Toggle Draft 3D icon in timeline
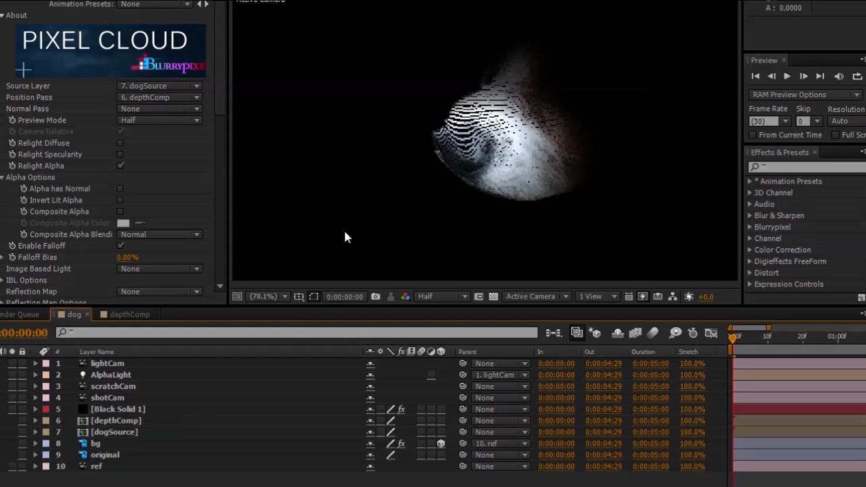Viewport: 866px width, 487px height. point(595,332)
